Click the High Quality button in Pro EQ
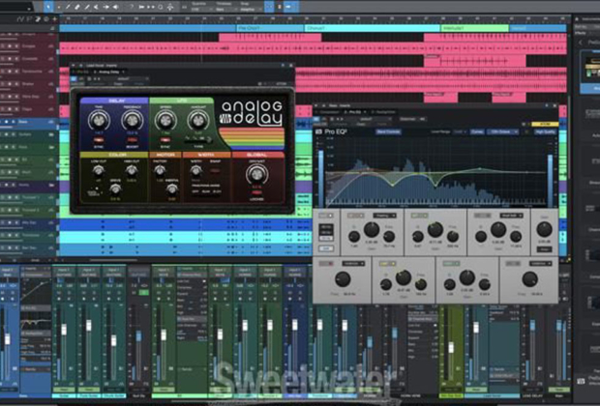The height and width of the screenshot is (406, 600). pyautogui.click(x=545, y=131)
